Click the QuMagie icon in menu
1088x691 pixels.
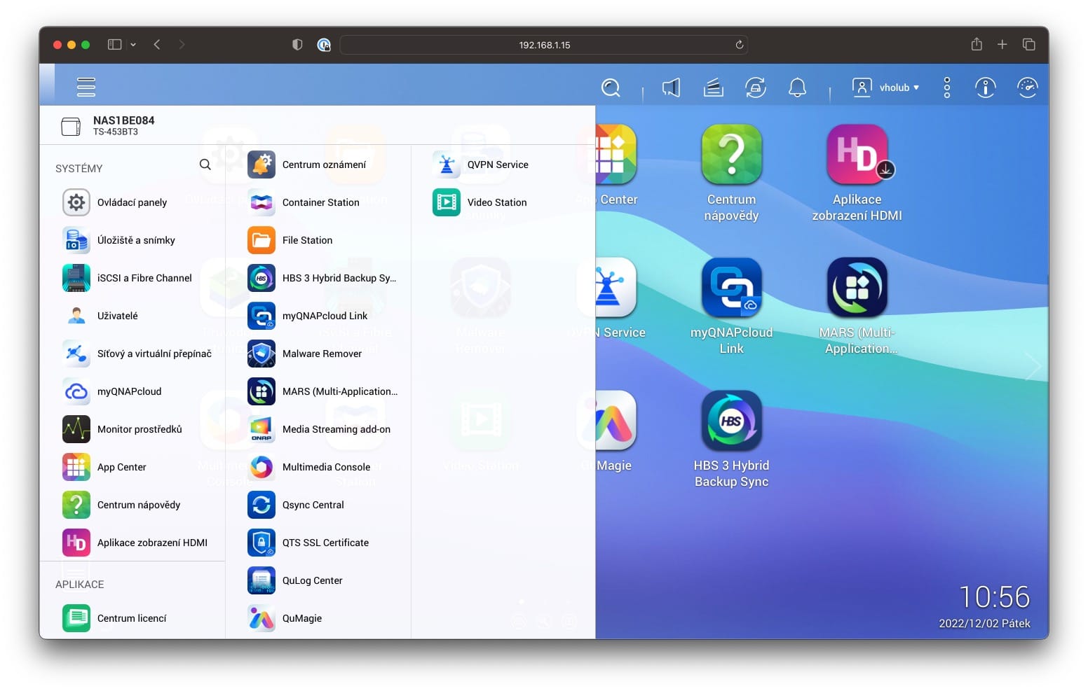click(261, 618)
